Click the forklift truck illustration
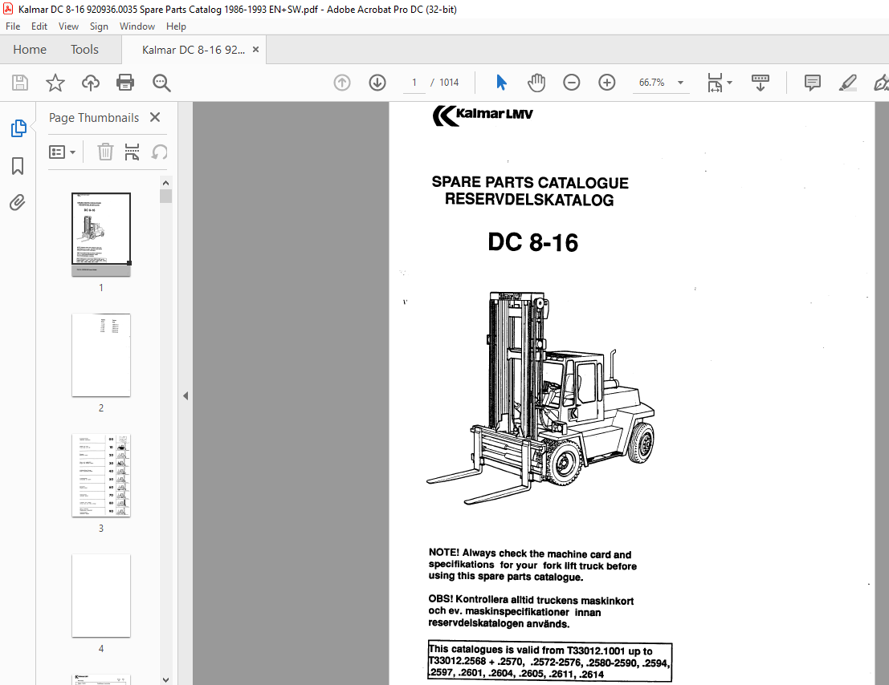This screenshot has height=685, width=889. click(x=540, y=398)
